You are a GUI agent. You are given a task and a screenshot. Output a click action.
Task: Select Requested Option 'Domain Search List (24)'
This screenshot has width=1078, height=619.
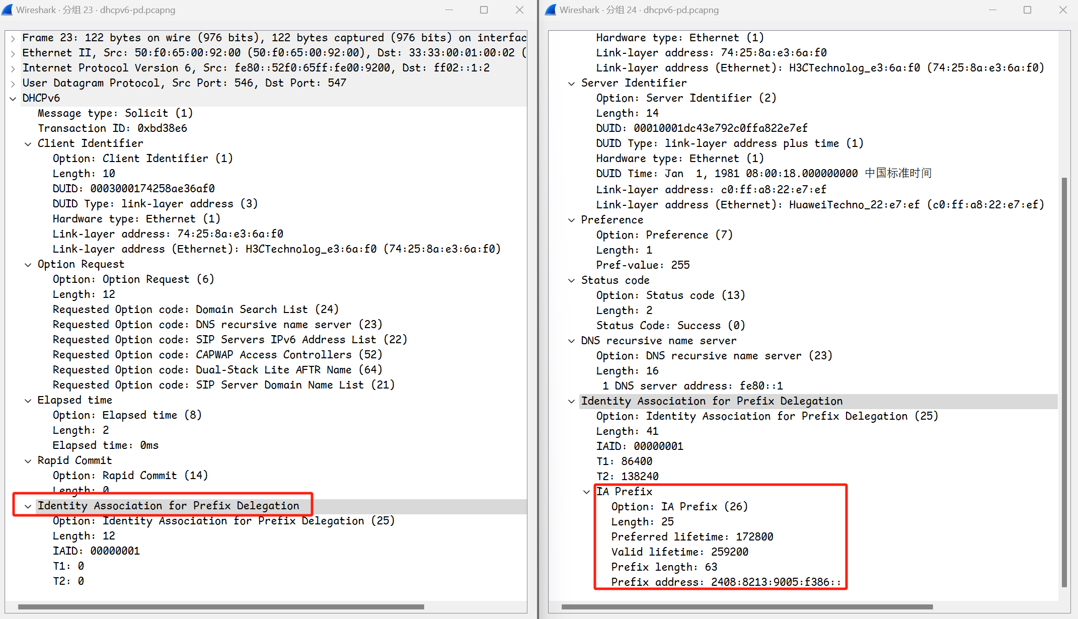point(196,309)
